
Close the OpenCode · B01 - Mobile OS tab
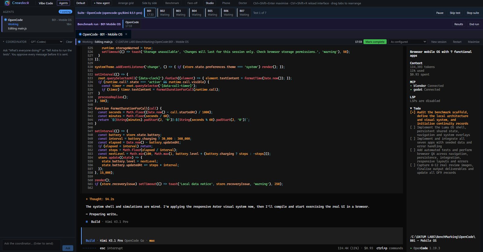(x=126, y=34)
